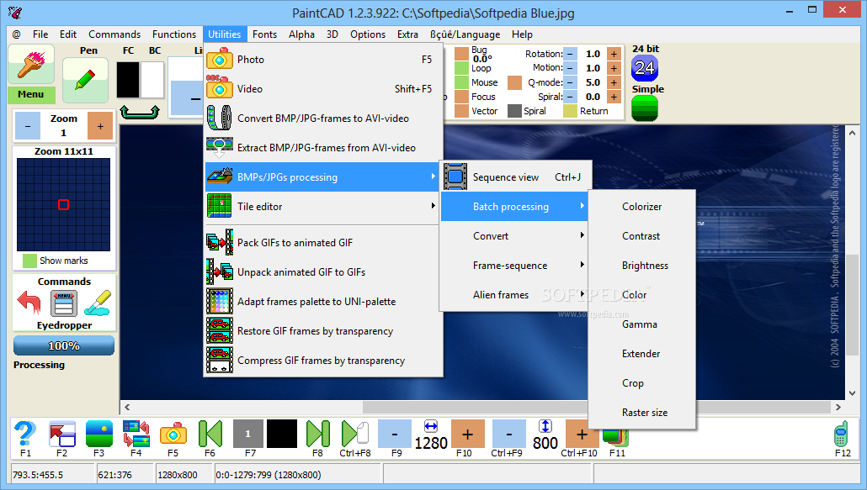Expand the Batch processing submenu
Viewport: 867px width, 490px height.
click(x=514, y=207)
